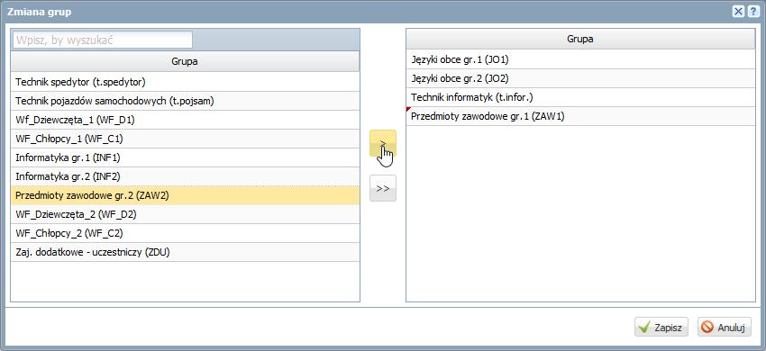The image size is (766, 351).
Task: Close the Zmiana grup dialog
Action: pos(738,12)
